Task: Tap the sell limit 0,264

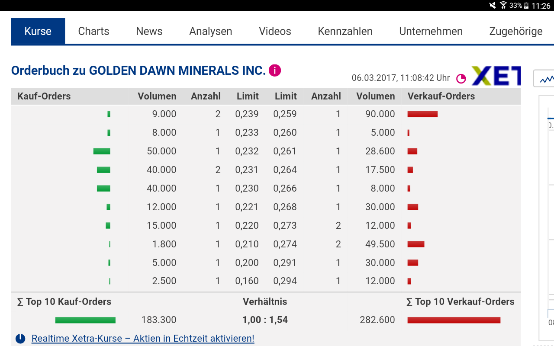Action: click(x=285, y=170)
